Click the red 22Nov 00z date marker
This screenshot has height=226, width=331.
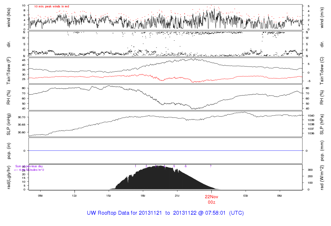click(x=211, y=199)
